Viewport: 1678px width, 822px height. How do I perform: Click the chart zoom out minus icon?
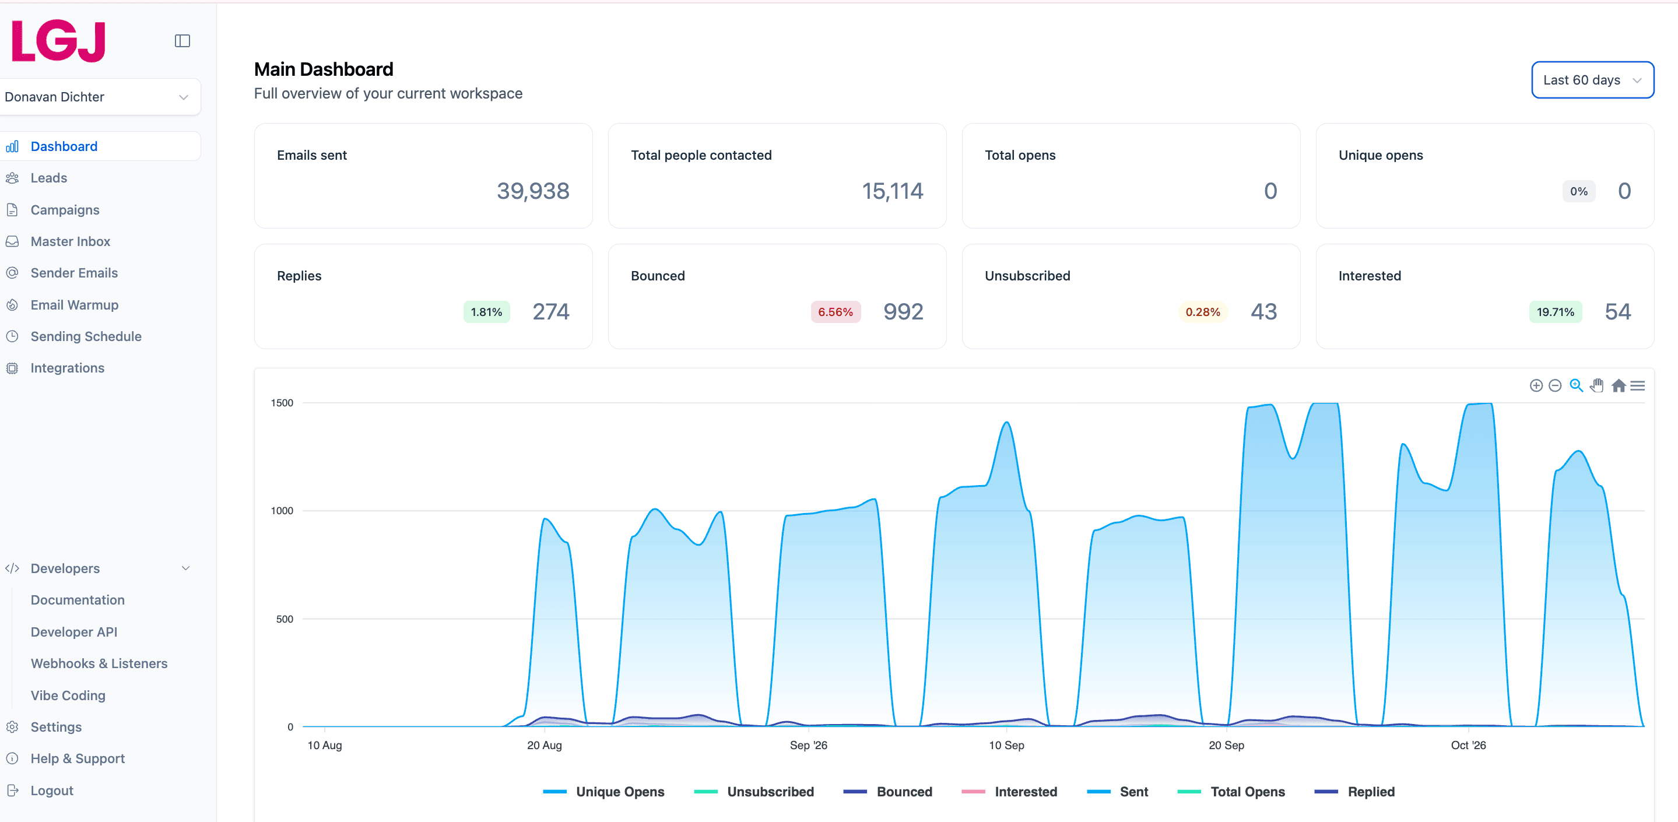pyautogui.click(x=1555, y=385)
